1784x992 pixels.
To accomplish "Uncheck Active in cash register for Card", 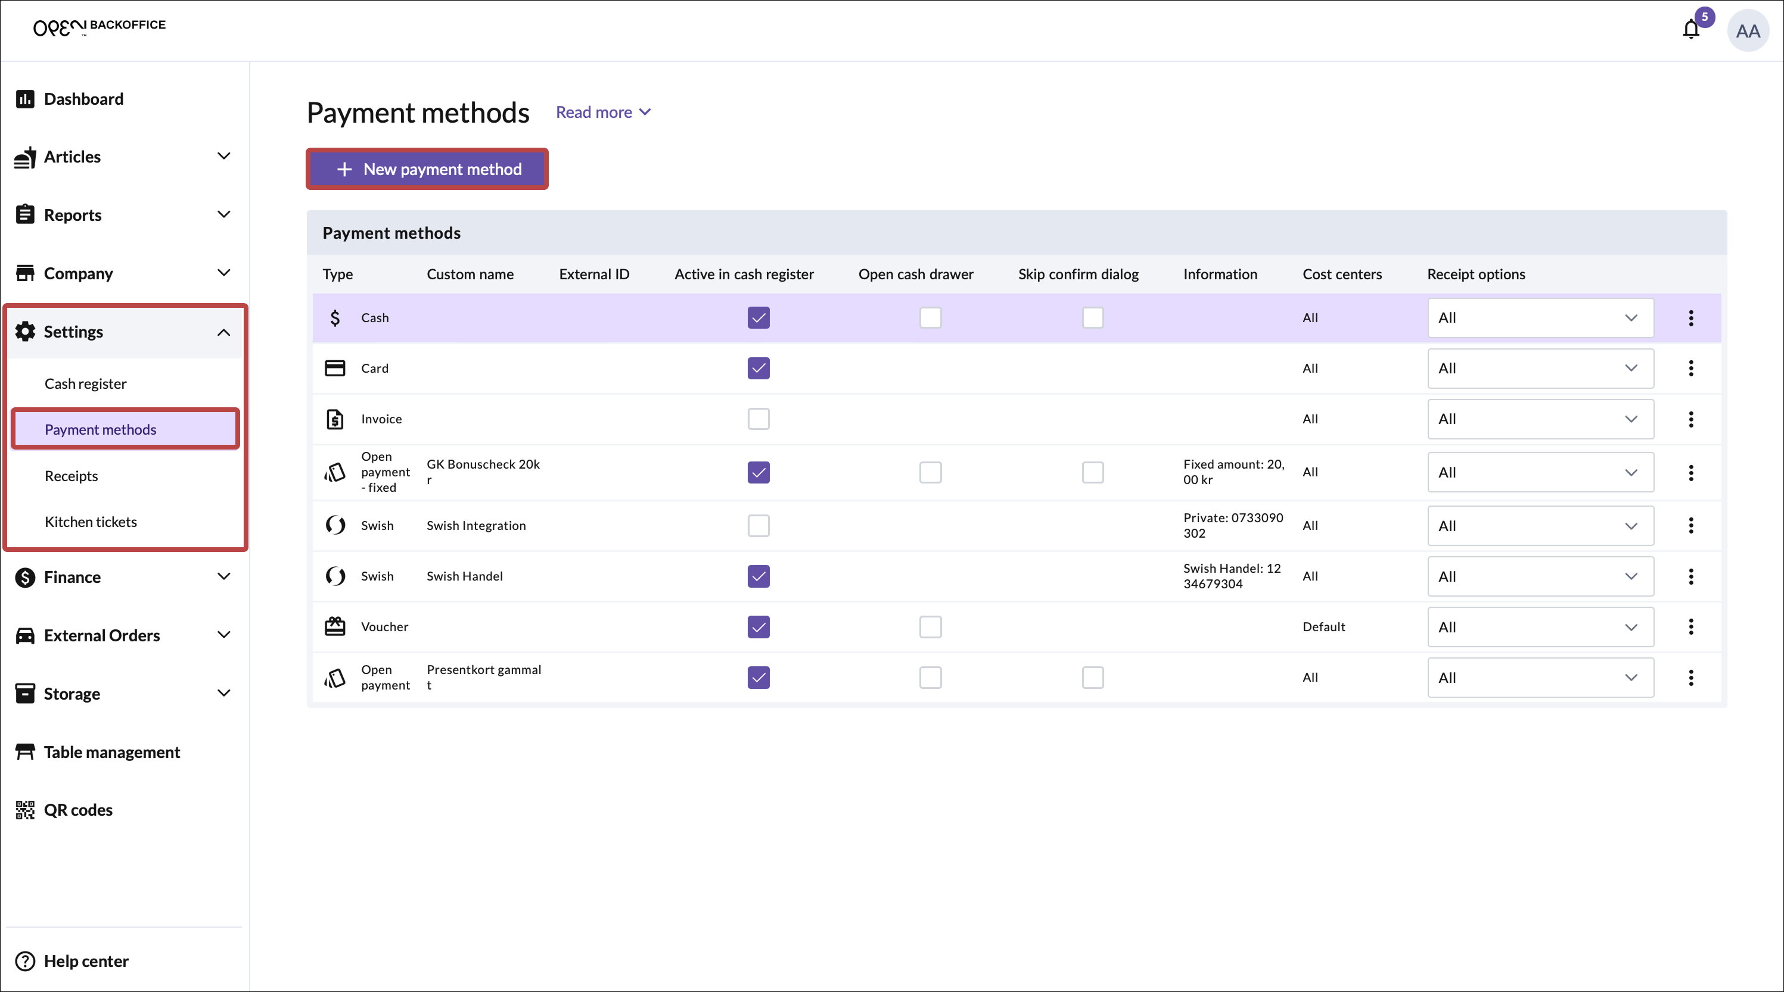I will [759, 369].
